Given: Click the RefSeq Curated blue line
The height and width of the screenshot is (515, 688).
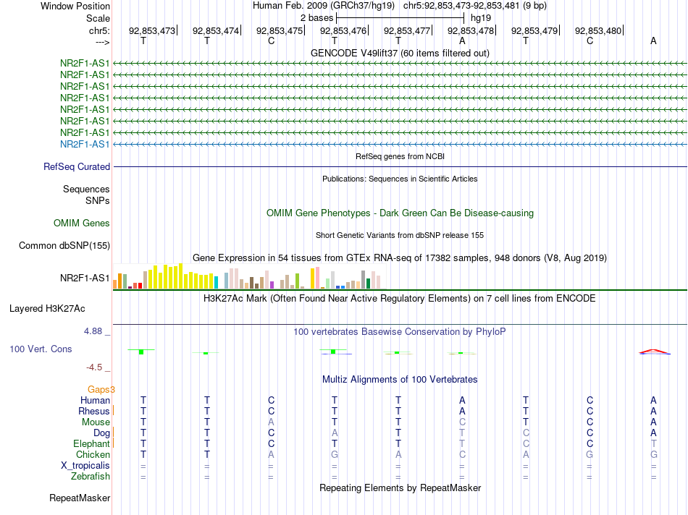Looking at the screenshot, I should (x=400, y=167).
